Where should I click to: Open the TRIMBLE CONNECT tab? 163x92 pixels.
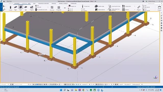coord(63,4)
